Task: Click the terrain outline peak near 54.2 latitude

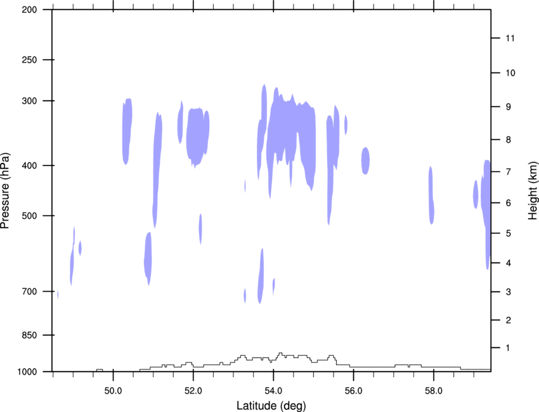Action: point(280,353)
